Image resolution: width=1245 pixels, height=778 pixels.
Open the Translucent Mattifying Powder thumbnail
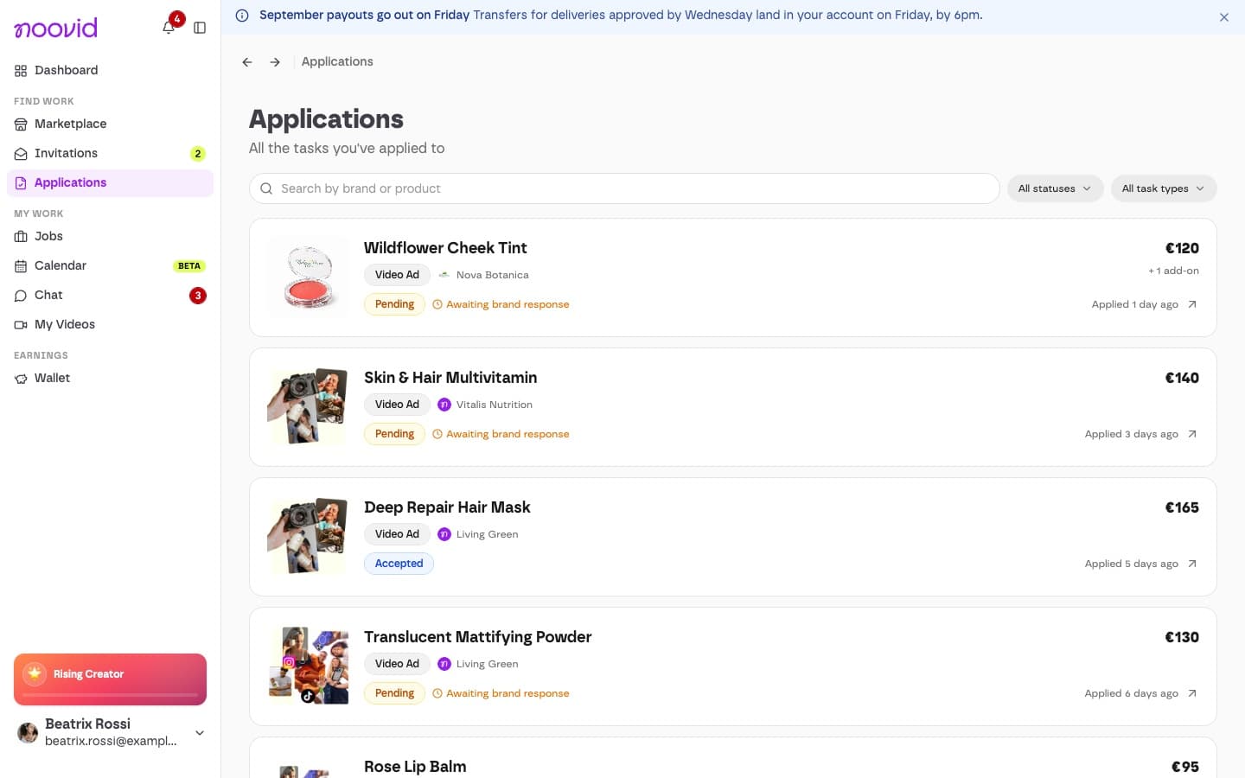tap(308, 666)
